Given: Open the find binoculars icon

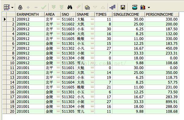Looking at the screenshot, I should [x=70, y=7].
